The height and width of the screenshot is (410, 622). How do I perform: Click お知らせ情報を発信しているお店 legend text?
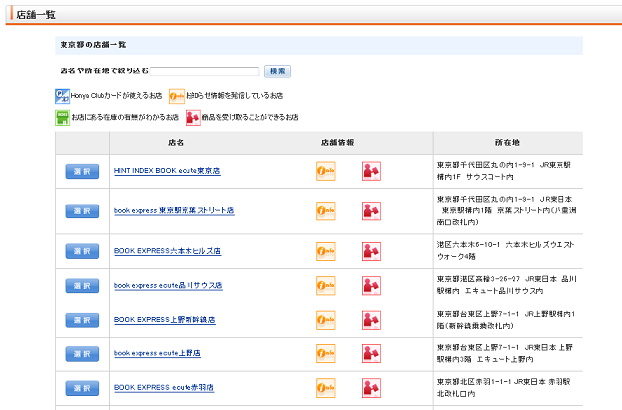pyautogui.click(x=234, y=96)
